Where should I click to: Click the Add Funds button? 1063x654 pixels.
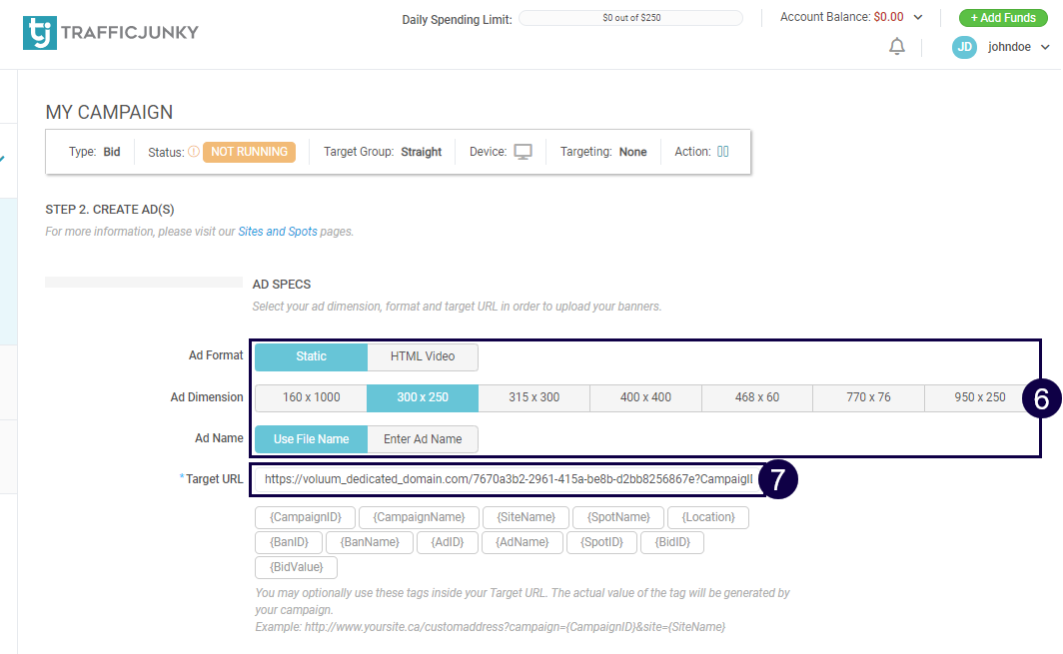click(1002, 18)
